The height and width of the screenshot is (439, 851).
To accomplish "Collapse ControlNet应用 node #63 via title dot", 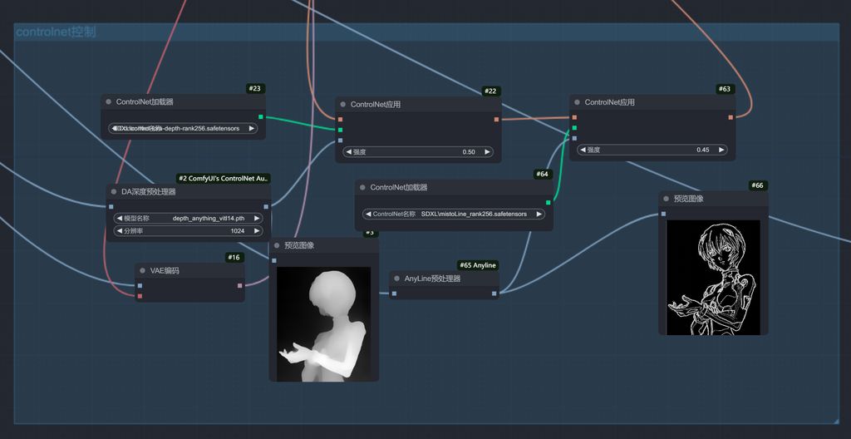I will pos(578,102).
